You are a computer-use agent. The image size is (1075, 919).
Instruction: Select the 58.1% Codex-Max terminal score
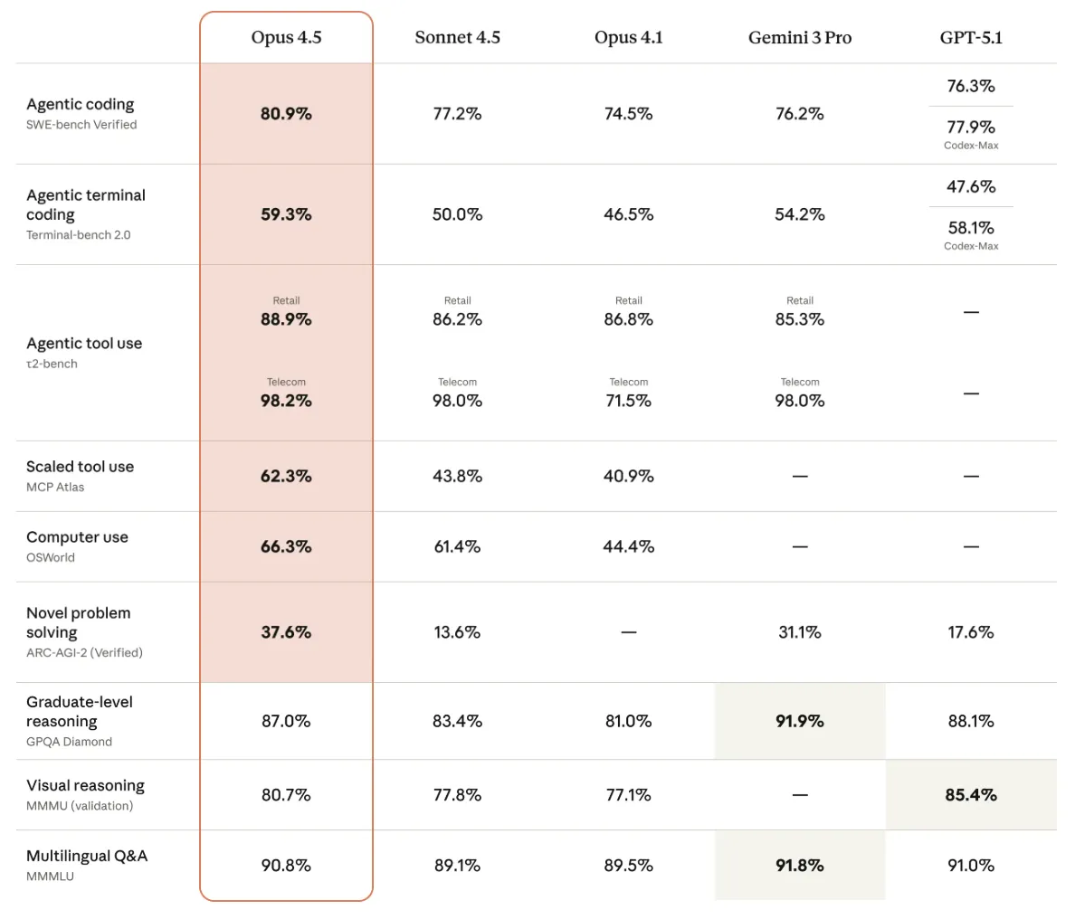click(x=971, y=228)
